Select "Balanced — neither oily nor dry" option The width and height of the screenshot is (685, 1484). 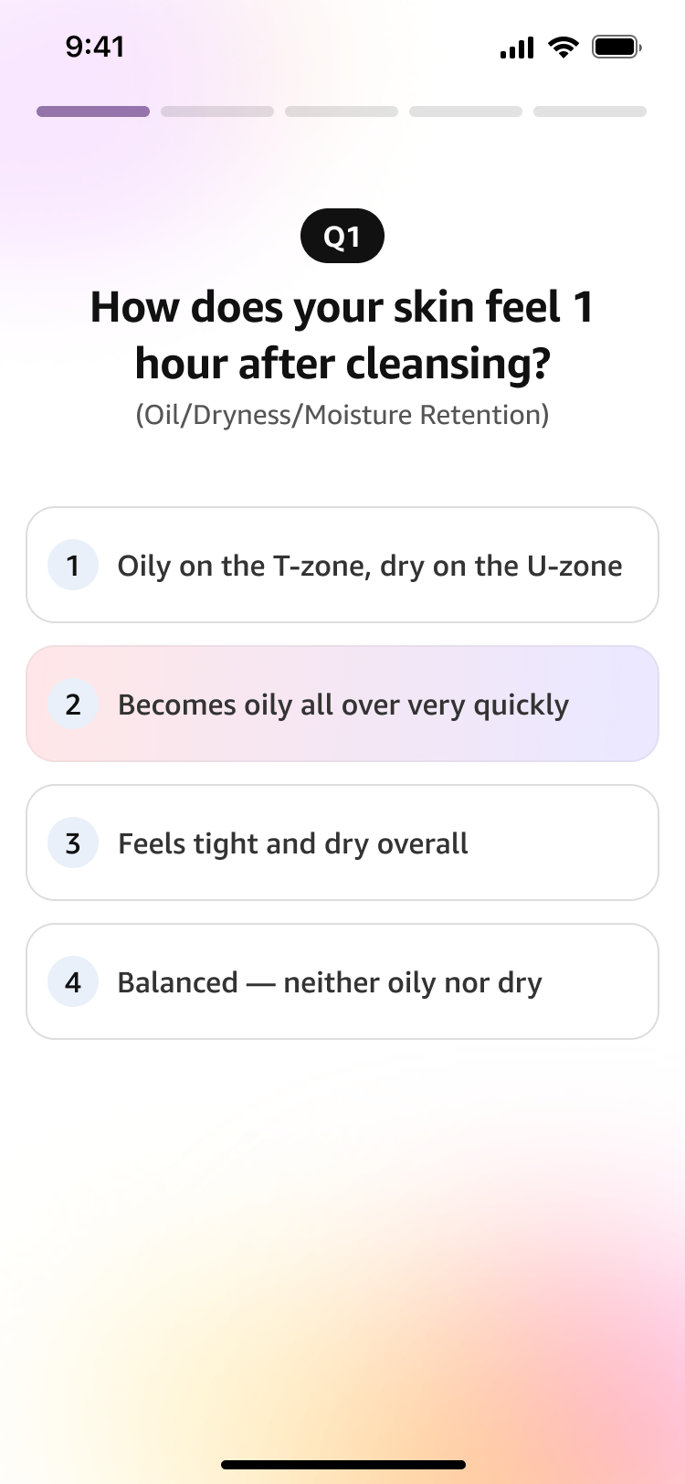(330, 982)
